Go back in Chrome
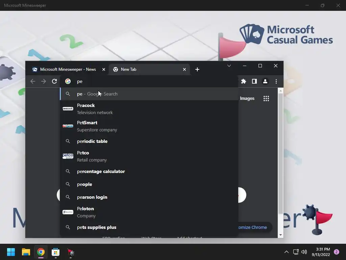This screenshot has width=346, height=260. (33, 81)
